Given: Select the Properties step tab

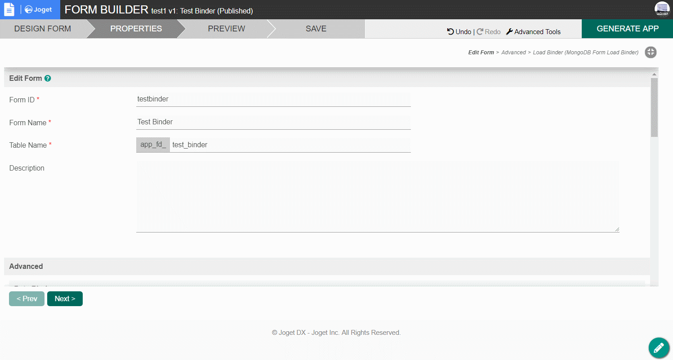Looking at the screenshot, I should (x=136, y=29).
